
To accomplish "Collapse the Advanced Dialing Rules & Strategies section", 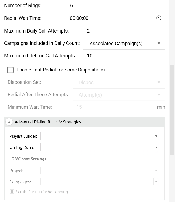I will (x=9, y=122).
